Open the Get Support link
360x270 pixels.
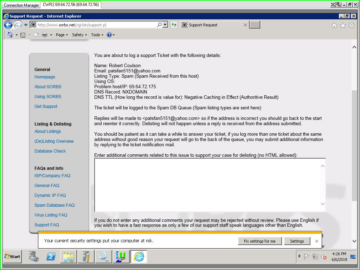46,107
